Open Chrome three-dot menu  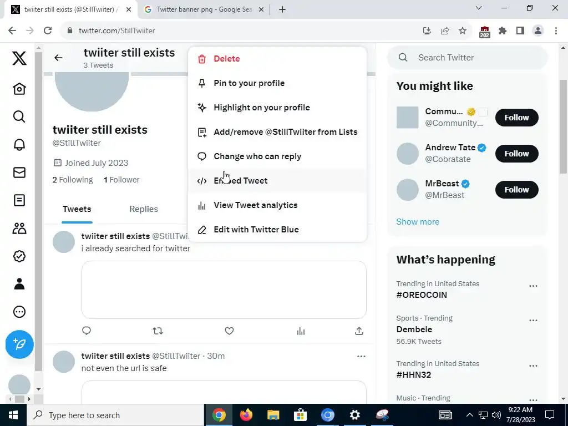tap(556, 31)
